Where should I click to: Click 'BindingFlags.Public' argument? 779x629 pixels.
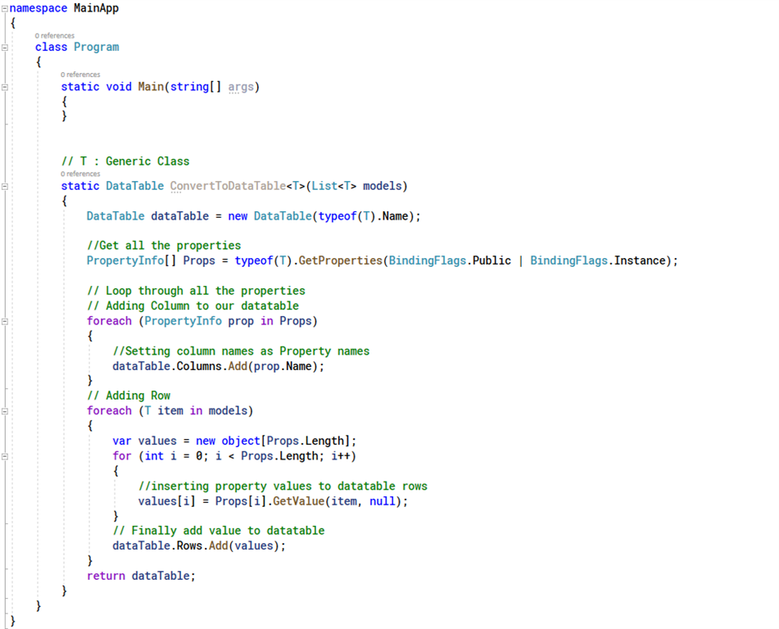450,260
